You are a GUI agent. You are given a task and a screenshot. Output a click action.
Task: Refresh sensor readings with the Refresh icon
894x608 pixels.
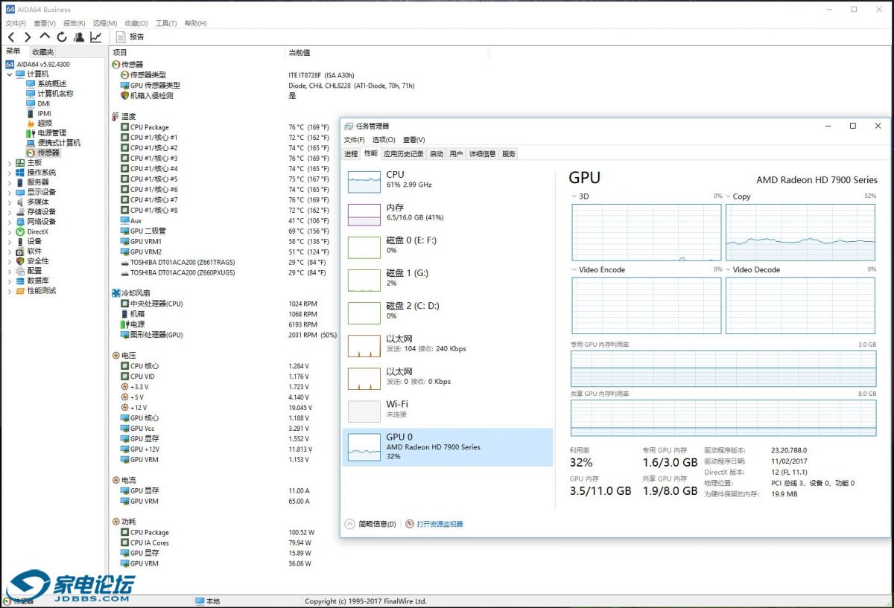62,37
